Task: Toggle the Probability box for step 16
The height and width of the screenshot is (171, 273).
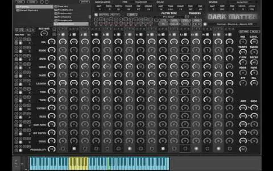Action: click(x=230, y=149)
